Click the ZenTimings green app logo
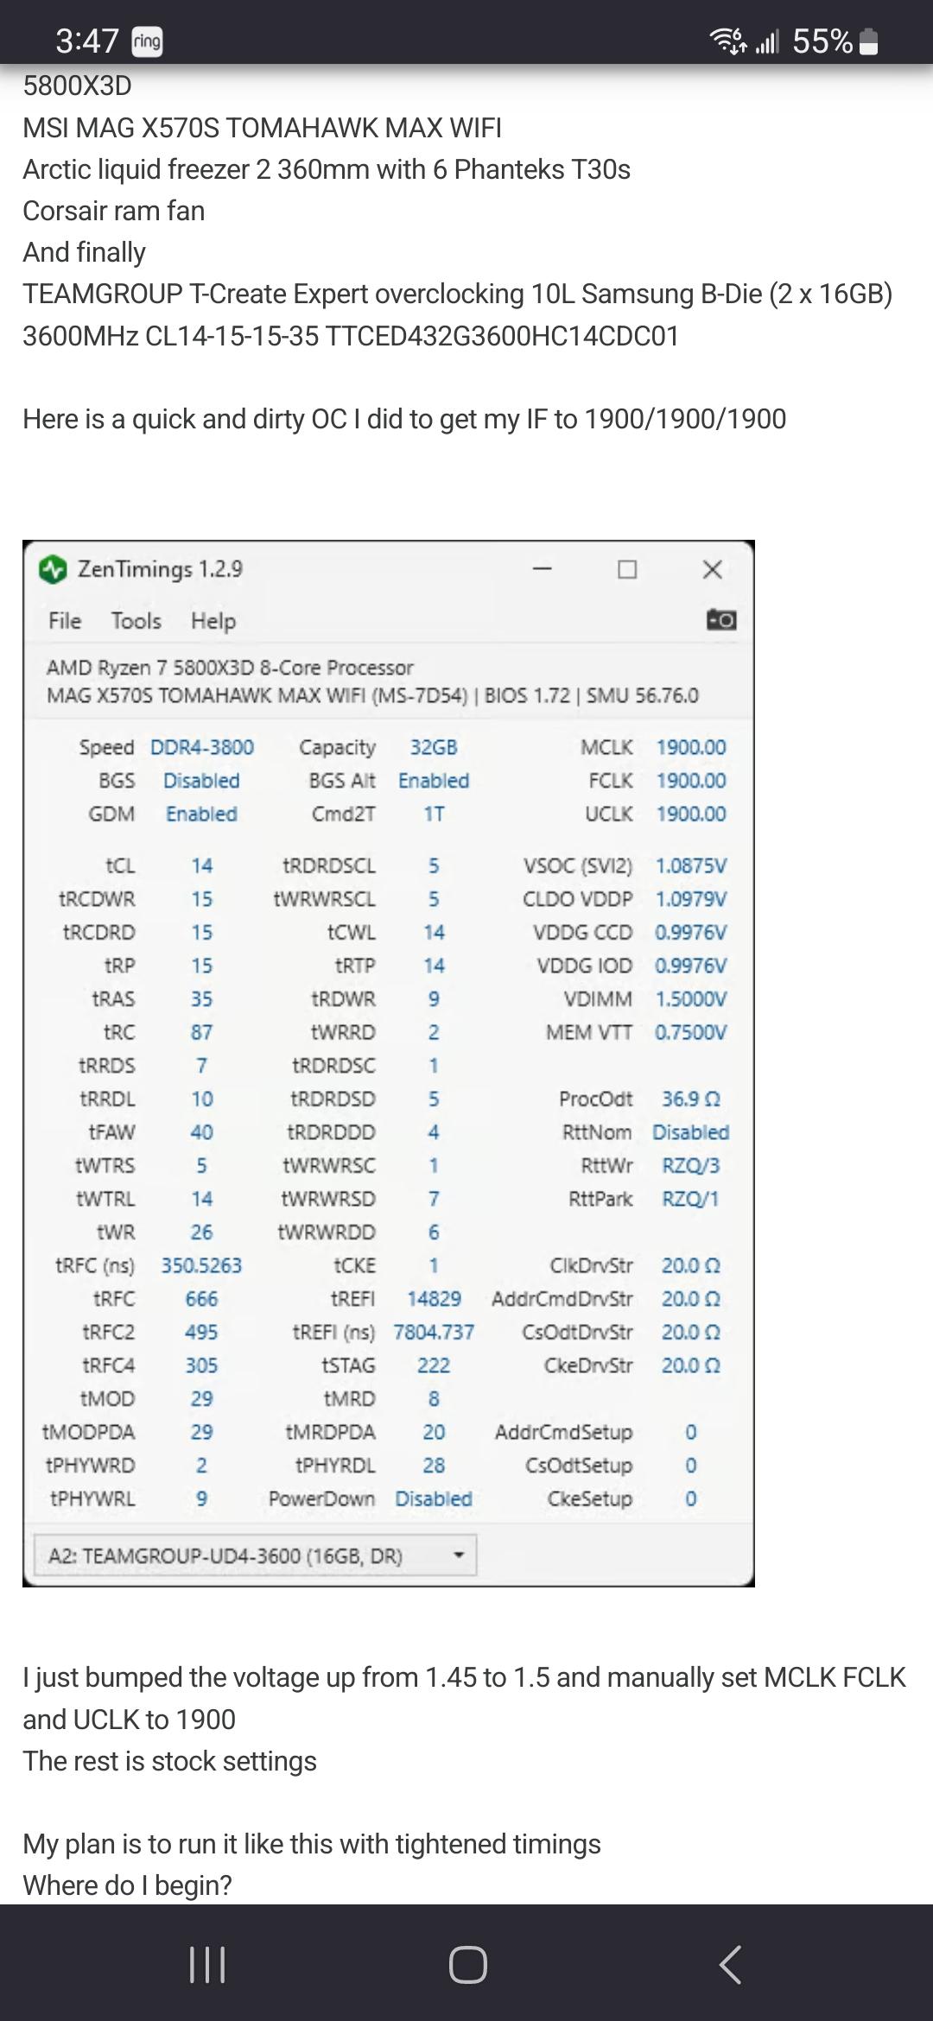933x2021 pixels. pyautogui.click(x=53, y=569)
